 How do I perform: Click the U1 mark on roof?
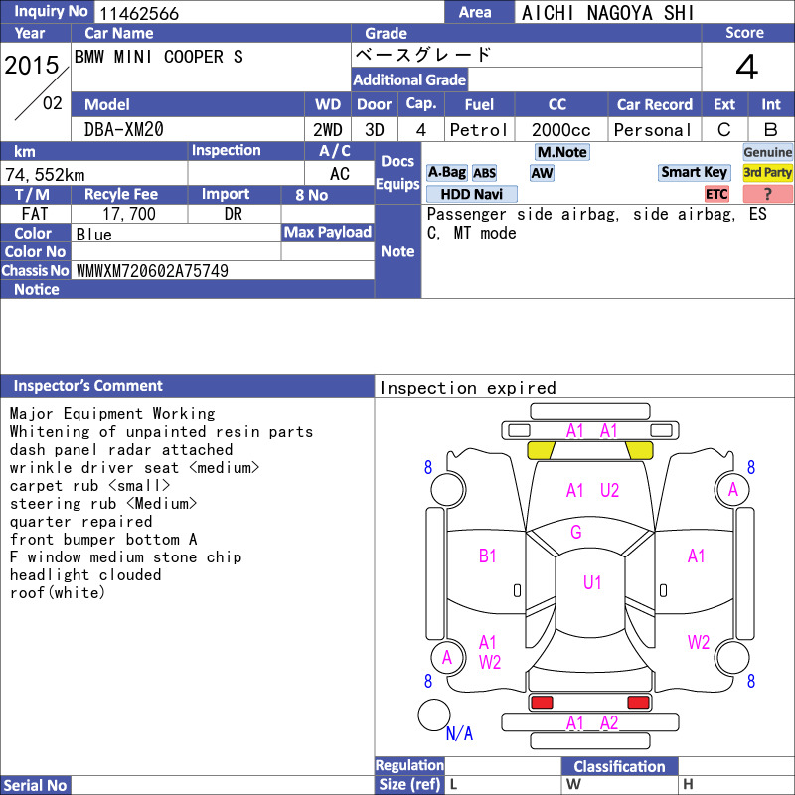592,582
